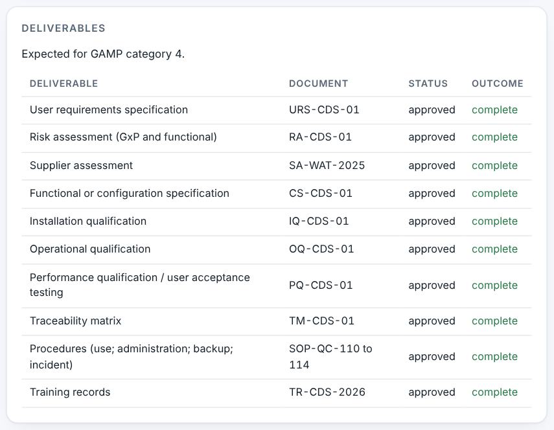Click the DOCUMENT column header
Image resolution: width=554 pixels, height=430 pixels.
[319, 84]
